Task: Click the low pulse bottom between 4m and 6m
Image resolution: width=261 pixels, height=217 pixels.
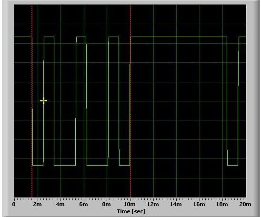Action: point(65,165)
